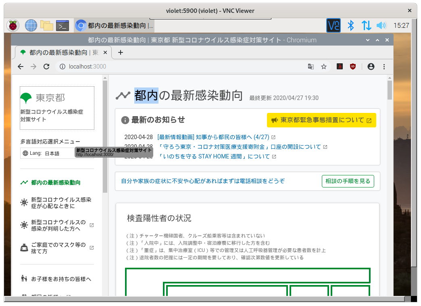Click the family icon next to お子様をお持ちの皆様へ
The width and height of the screenshot is (421, 306).
[x=24, y=279]
